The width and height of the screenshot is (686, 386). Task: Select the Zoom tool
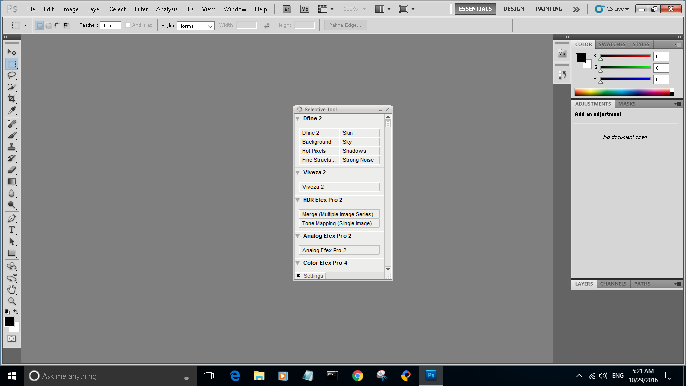[12, 301]
